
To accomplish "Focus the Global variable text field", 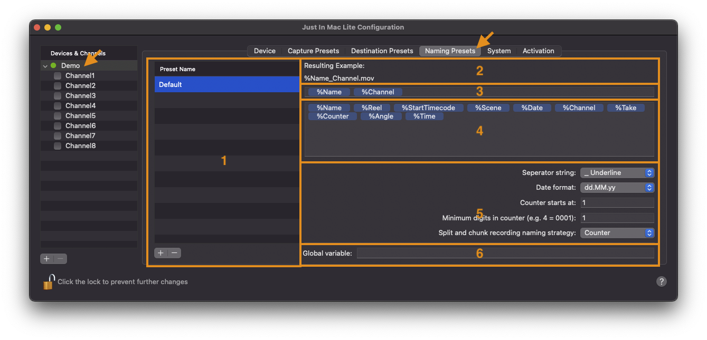I will pyautogui.click(x=505, y=254).
